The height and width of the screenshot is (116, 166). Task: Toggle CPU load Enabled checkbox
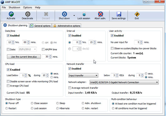(8, 69)
